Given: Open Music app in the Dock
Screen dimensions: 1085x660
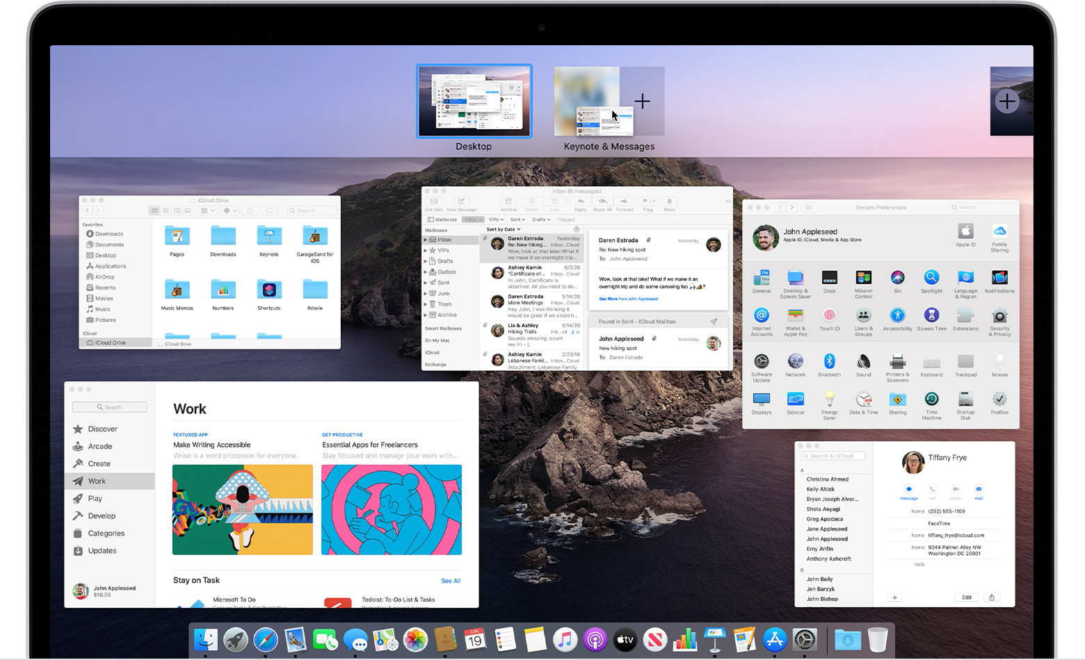Looking at the screenshot, I should [565, 640].
